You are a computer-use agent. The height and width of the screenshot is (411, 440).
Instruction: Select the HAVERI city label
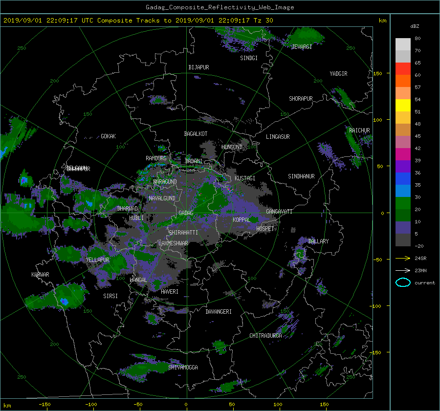pyautogui.click(x=170, y=292)
